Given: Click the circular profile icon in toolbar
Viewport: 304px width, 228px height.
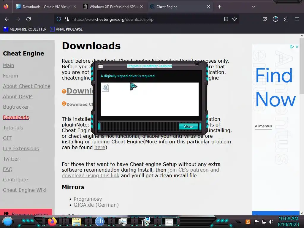Looking at the screenshot, I should point(275,19).
